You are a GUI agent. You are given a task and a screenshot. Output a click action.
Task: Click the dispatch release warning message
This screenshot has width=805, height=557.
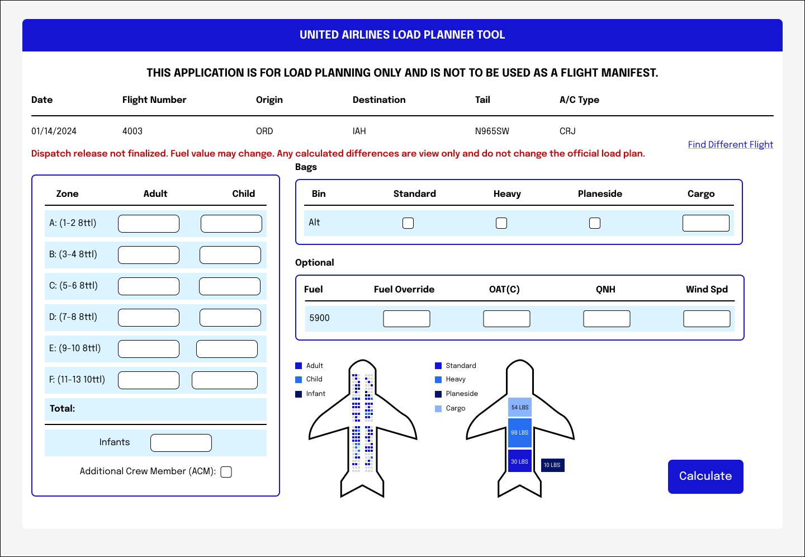[x=338, y=154]
